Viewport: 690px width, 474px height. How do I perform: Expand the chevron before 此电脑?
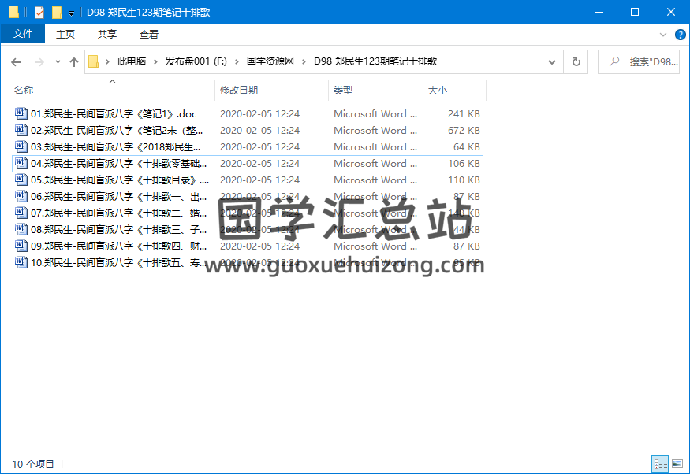[x=107, y=62]
